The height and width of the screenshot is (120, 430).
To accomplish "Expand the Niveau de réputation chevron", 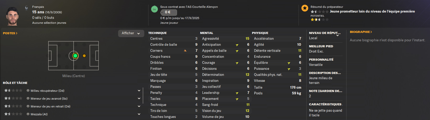I will point(338,35).
